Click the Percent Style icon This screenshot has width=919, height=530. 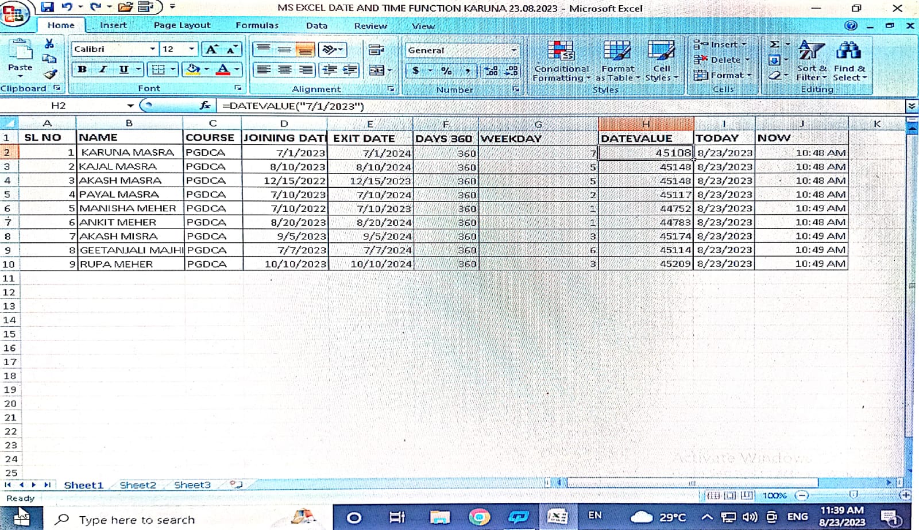point(446,71)
